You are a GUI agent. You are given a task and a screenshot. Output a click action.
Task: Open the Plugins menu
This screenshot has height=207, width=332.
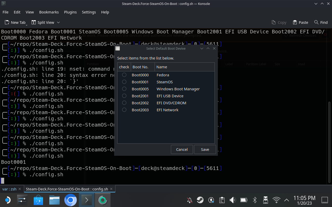pos(70,12)
